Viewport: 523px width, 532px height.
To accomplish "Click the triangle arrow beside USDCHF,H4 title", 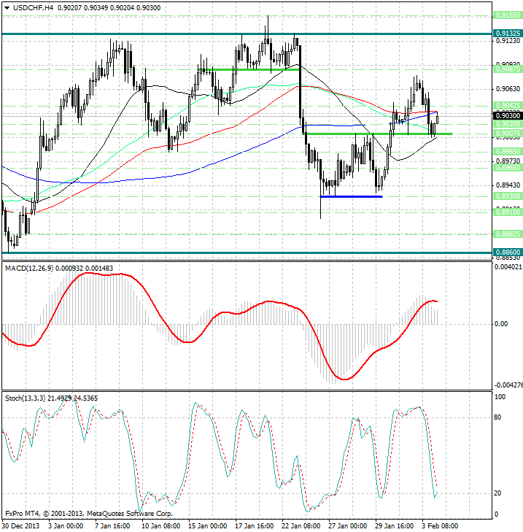I will coord(7,8).
